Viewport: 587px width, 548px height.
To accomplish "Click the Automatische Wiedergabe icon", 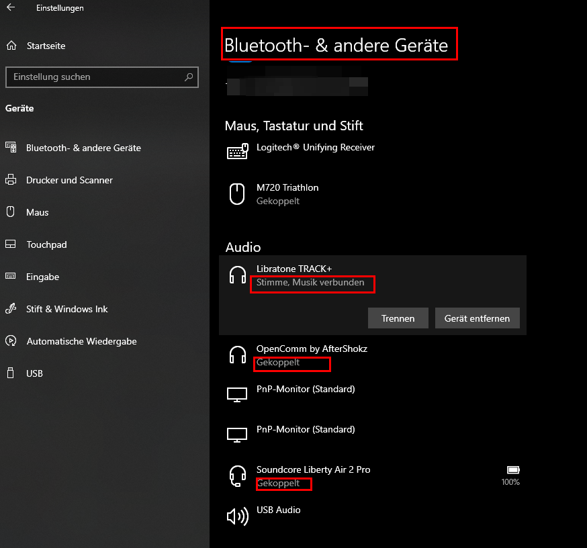I will click(x=11, y=340).
